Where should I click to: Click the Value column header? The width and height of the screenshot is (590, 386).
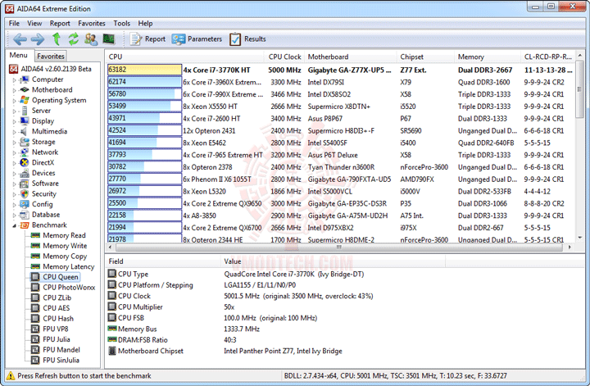point(333,261)
